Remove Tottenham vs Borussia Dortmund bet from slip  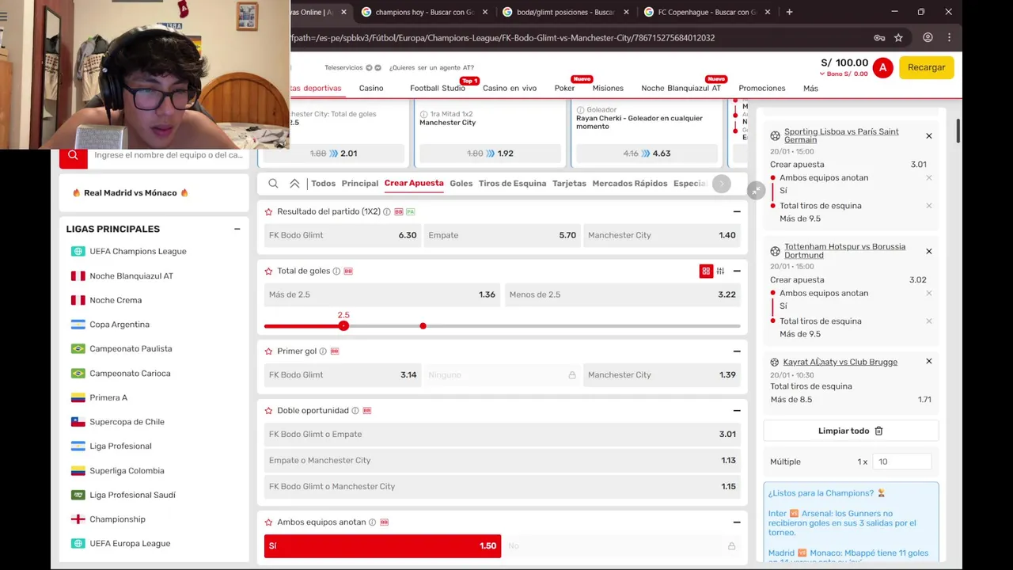point(929,251)
